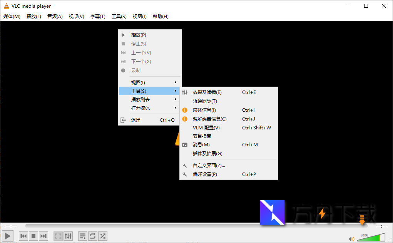The image size is (393, 243).
Task: Click the Stop playback icon
Action: pyautogui.click(x=33, y=236)
